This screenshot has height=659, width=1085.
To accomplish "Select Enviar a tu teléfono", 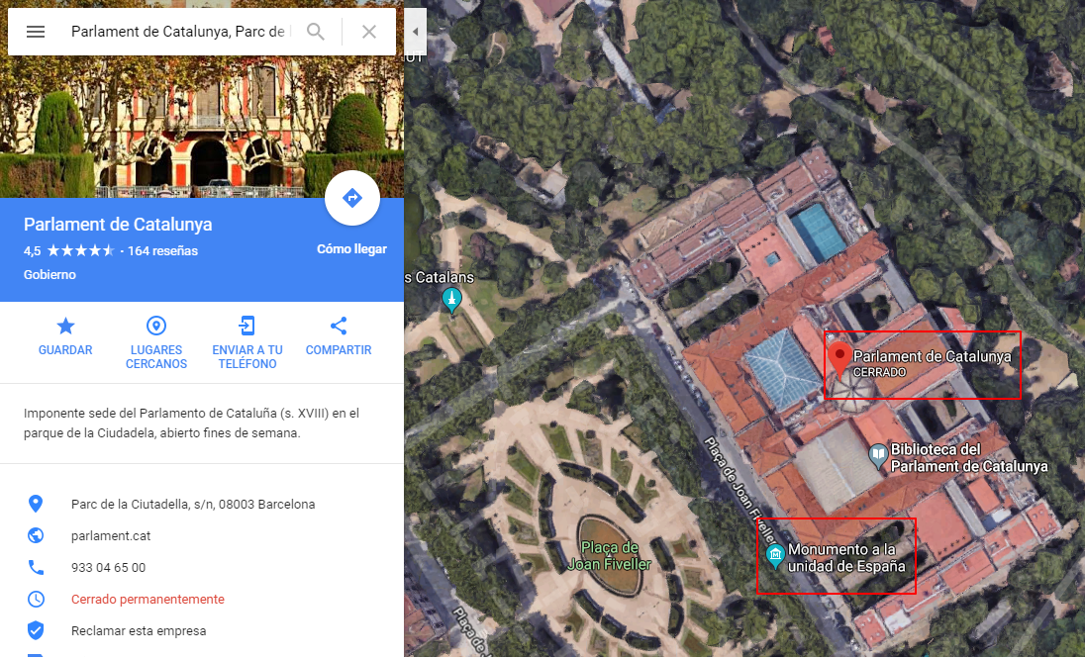I will (x=247, y=343).
